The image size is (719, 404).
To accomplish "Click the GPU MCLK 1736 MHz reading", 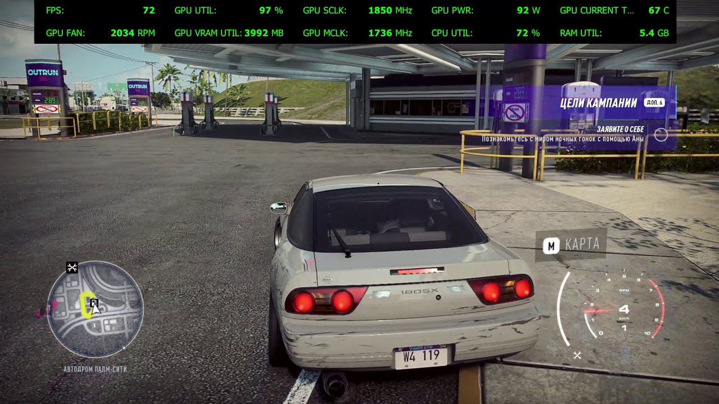I will point(390,33).
